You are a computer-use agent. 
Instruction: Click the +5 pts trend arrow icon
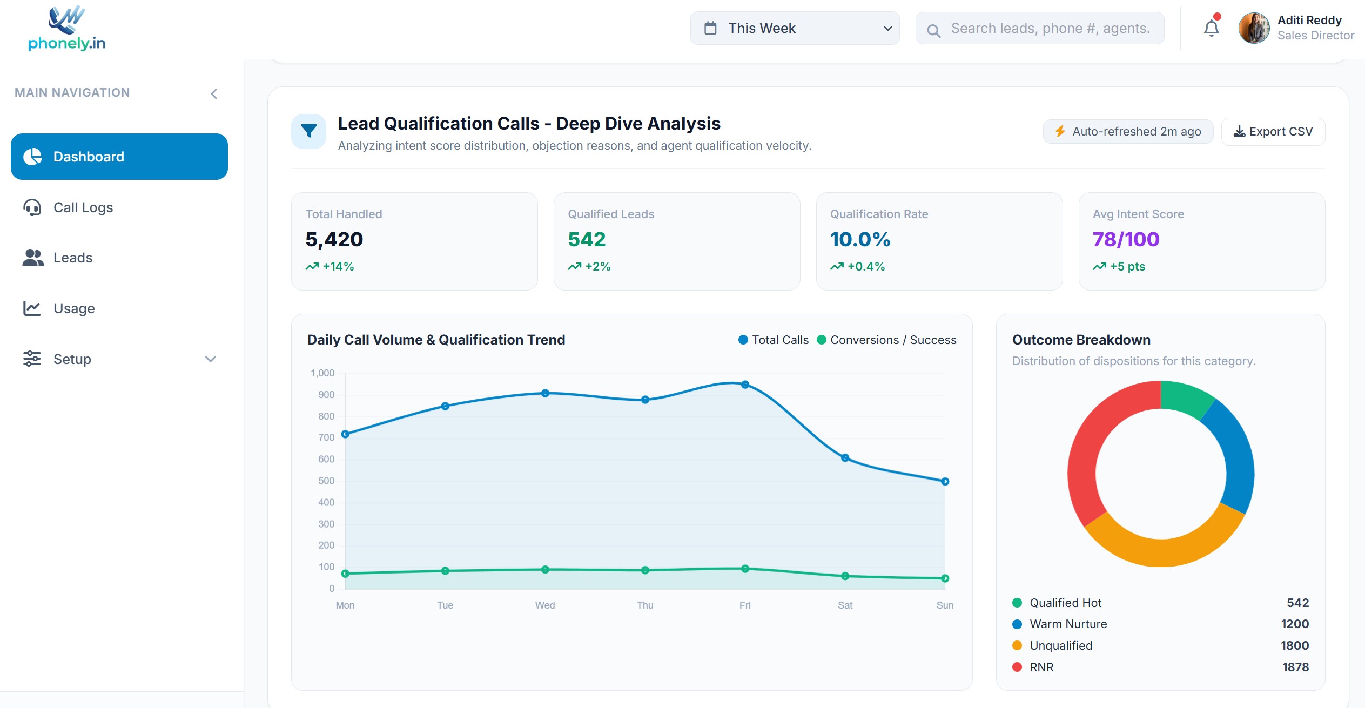[x=1100, y=266]
